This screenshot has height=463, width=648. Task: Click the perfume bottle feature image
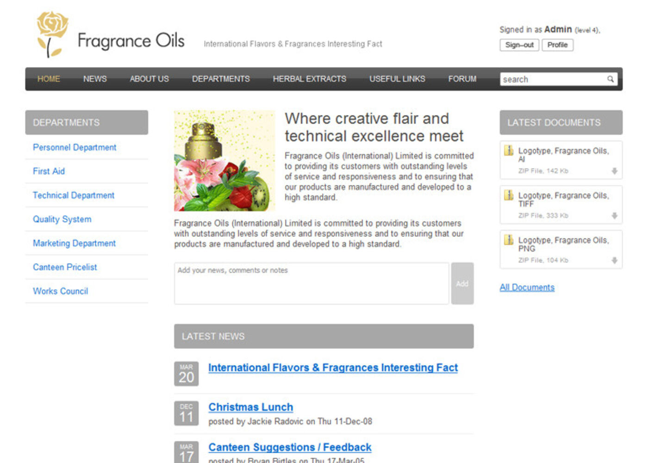224,161
